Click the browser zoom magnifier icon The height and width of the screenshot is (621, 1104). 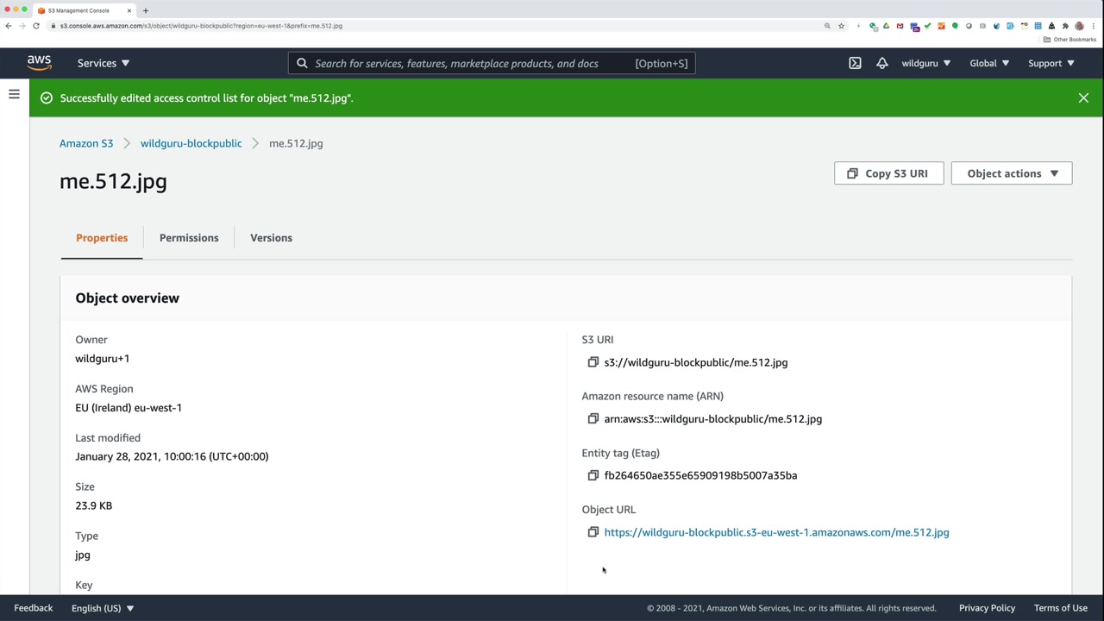[x=827, y=26]
